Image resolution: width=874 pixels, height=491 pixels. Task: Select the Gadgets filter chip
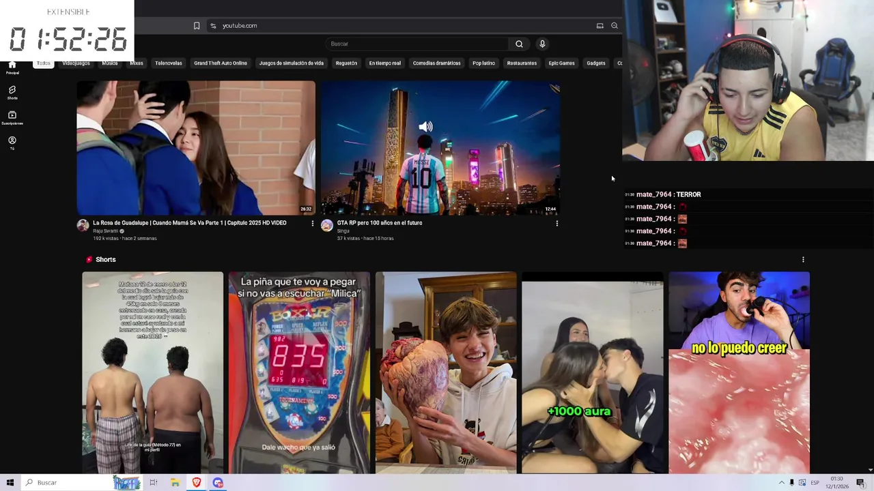coord(596,63)
